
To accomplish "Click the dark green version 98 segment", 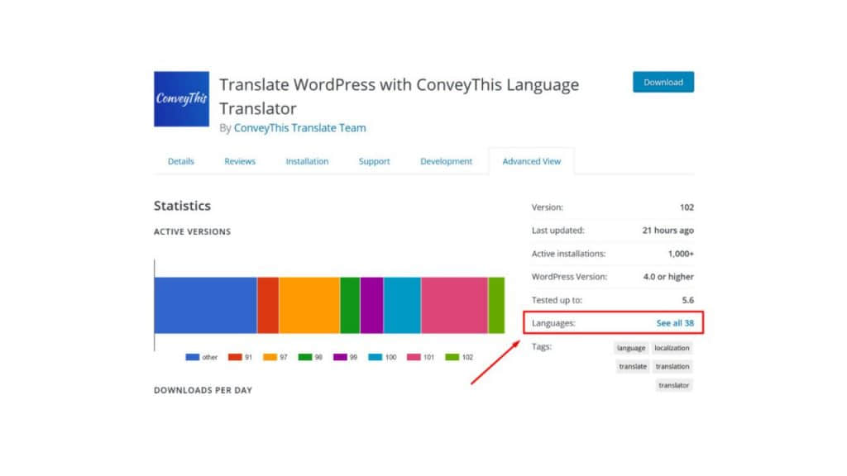I will click(x=350, y=306).
